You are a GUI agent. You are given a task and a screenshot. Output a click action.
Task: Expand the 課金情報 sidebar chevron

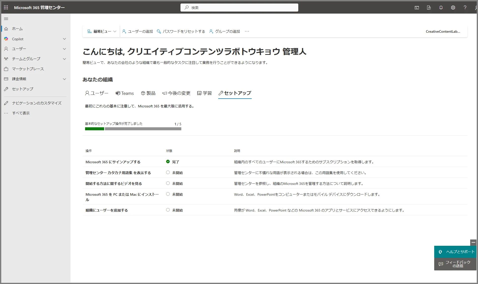[64, 79]
